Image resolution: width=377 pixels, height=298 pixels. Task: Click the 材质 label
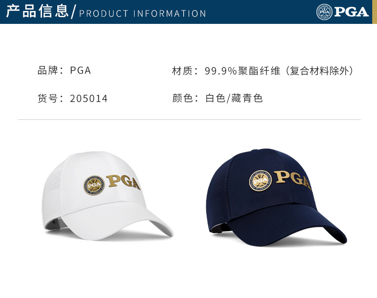182,71
